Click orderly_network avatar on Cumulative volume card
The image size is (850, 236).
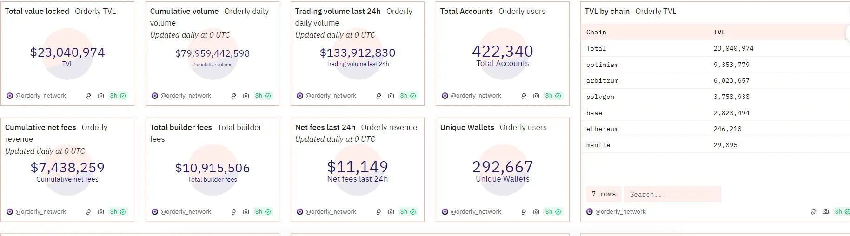tap(155, 96)
